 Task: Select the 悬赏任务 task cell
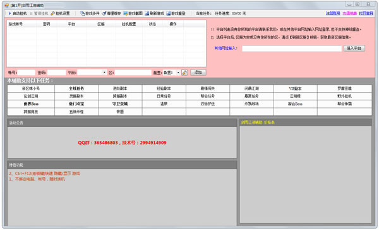(x=251, y=96)
